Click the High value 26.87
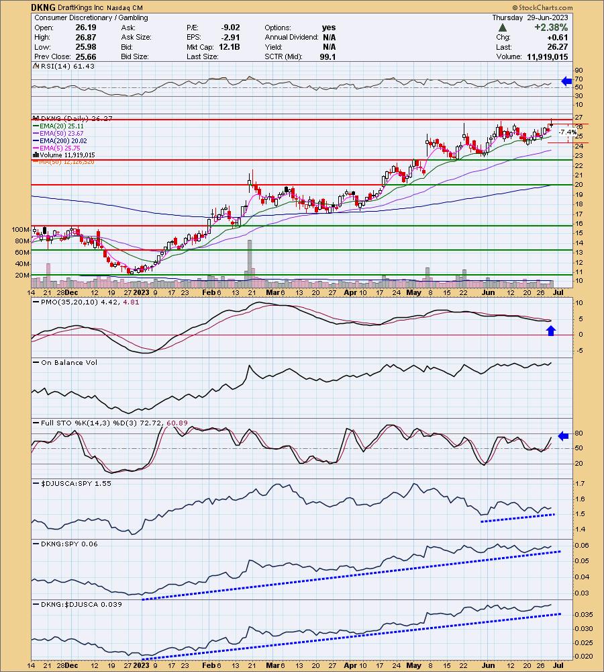The height and width of the screenshot is (672, 604). pyautogui.click(x=86, y=37)
